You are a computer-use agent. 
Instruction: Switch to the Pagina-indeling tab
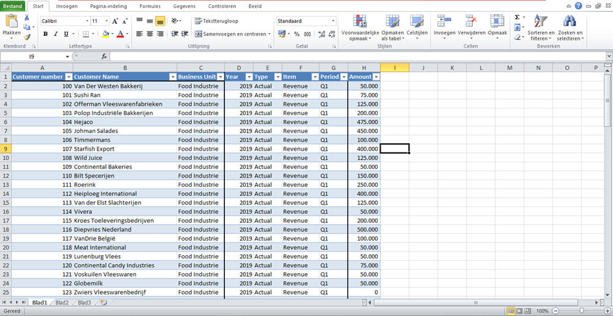coord(109,6)
